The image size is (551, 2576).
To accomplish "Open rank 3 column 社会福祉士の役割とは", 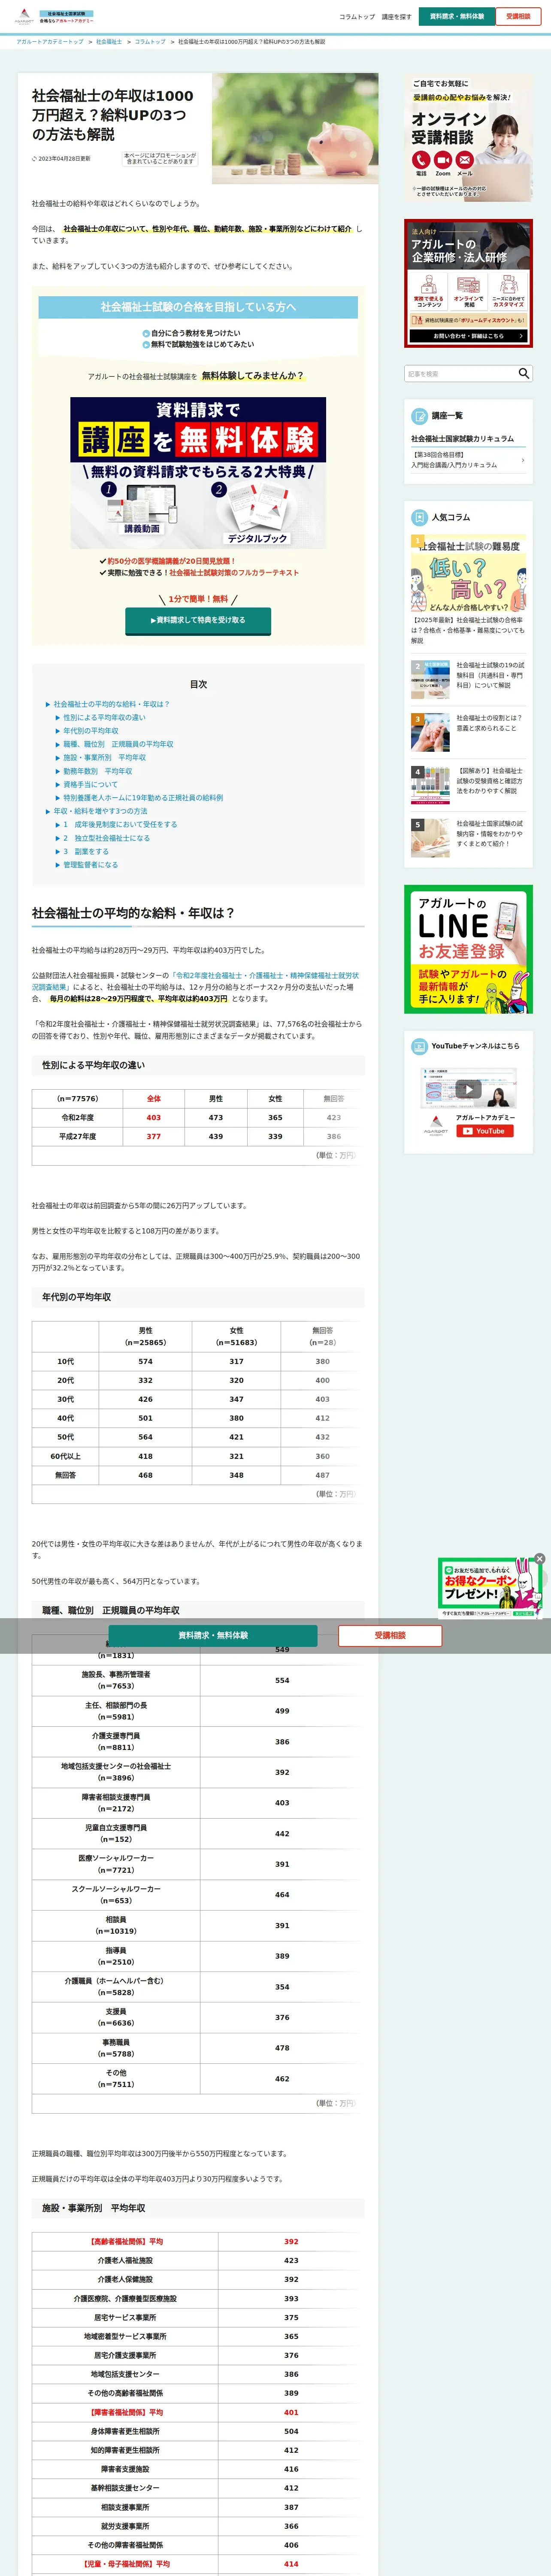I will (x=468, y=731).
